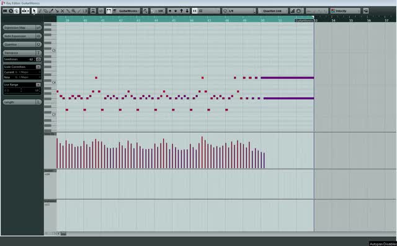Click the Show Part Borders icon

[109, 11]
